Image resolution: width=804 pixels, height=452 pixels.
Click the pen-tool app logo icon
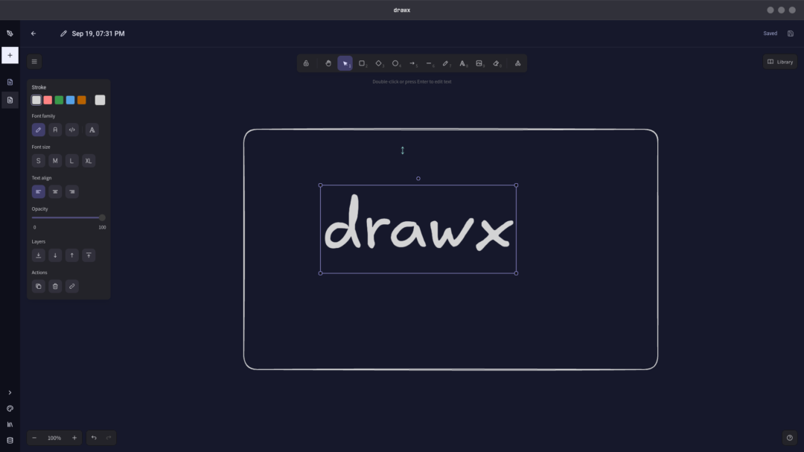(10, 34)
